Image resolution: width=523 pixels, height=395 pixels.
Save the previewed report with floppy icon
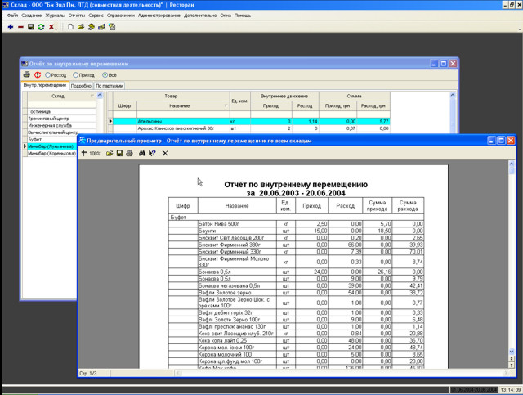119,153
